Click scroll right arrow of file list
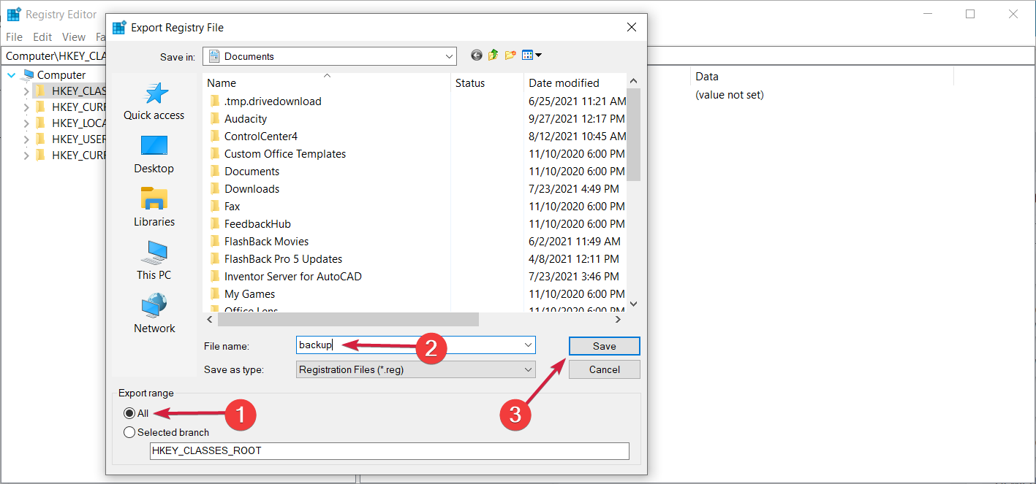The image size is (1036, 484). (618, 320)
